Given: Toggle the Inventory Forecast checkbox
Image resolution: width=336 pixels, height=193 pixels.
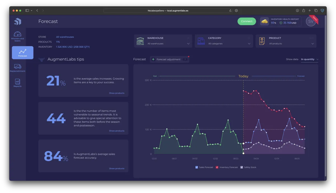Looking at the screenshot, I should (217, 167).
